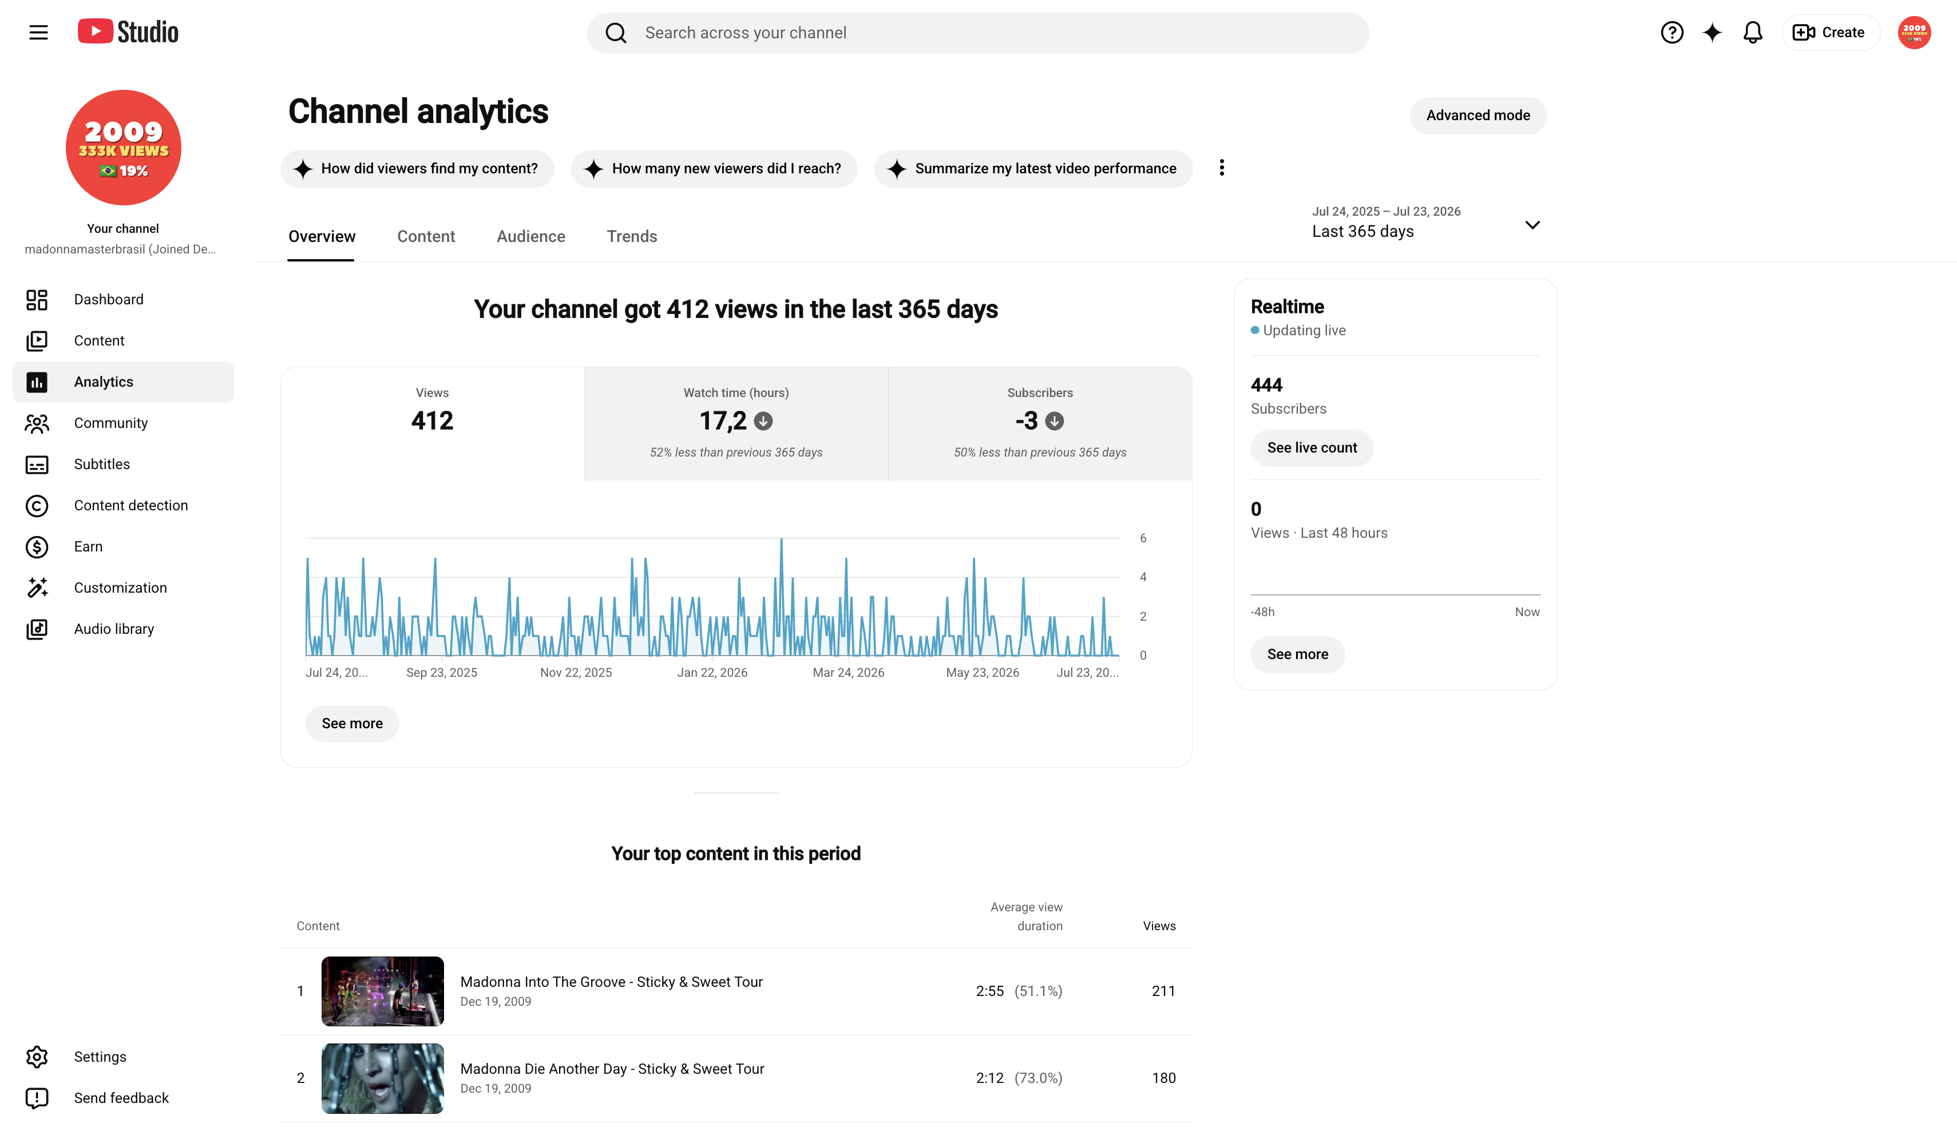Screen dimensions: 1957x1127
Task: Open the Ask Studio sparkle icon
Action: (1712, 33)
